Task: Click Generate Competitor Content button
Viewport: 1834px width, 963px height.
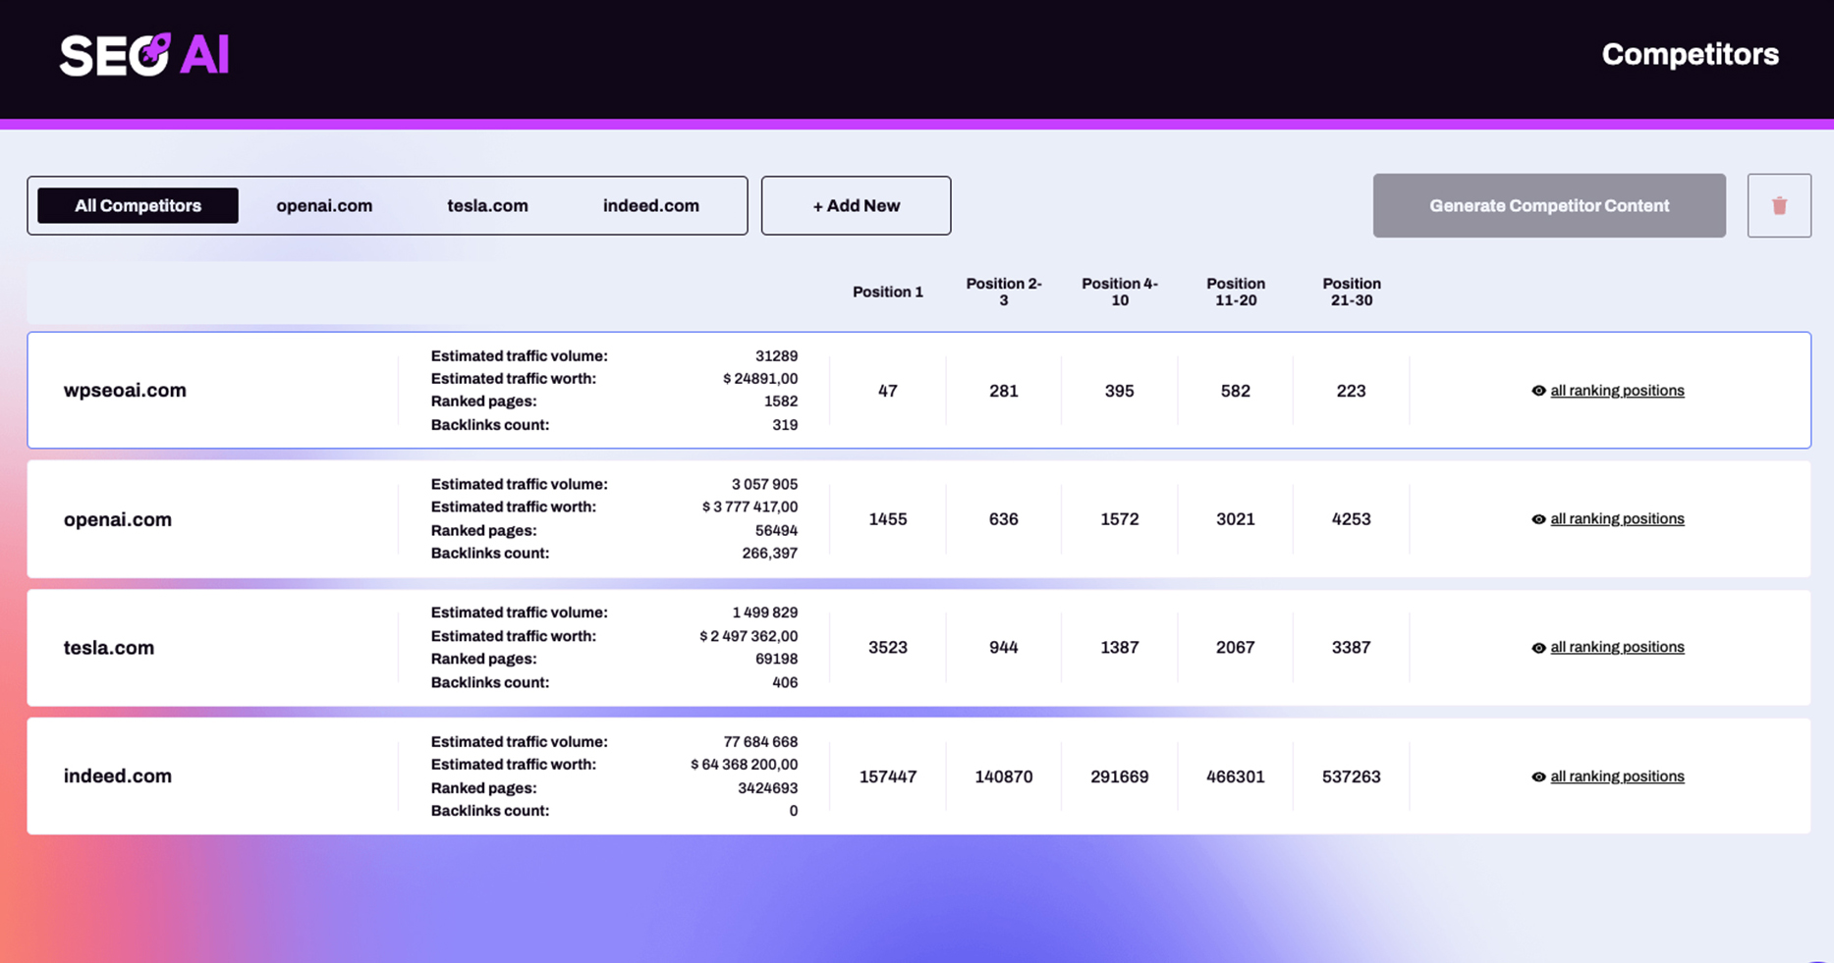Action: (1549, 205)
